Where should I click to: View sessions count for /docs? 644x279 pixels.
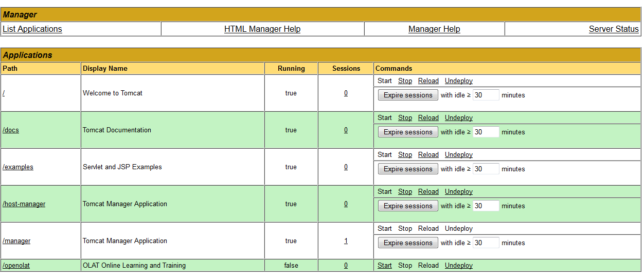tap(346, 130)
